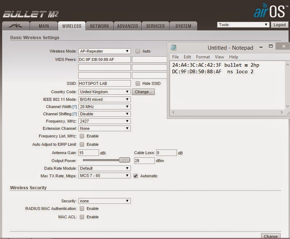Viewport: 290px width, 239px height.
Task: Open the ADVANCED tab
Action: (128, 26)
